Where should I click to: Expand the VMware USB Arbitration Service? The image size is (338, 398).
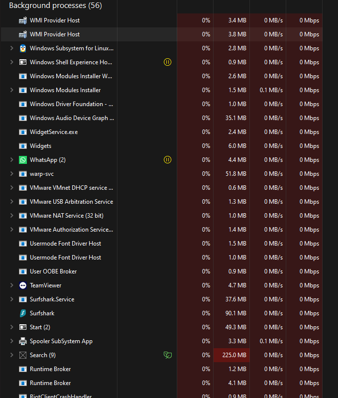11,202
